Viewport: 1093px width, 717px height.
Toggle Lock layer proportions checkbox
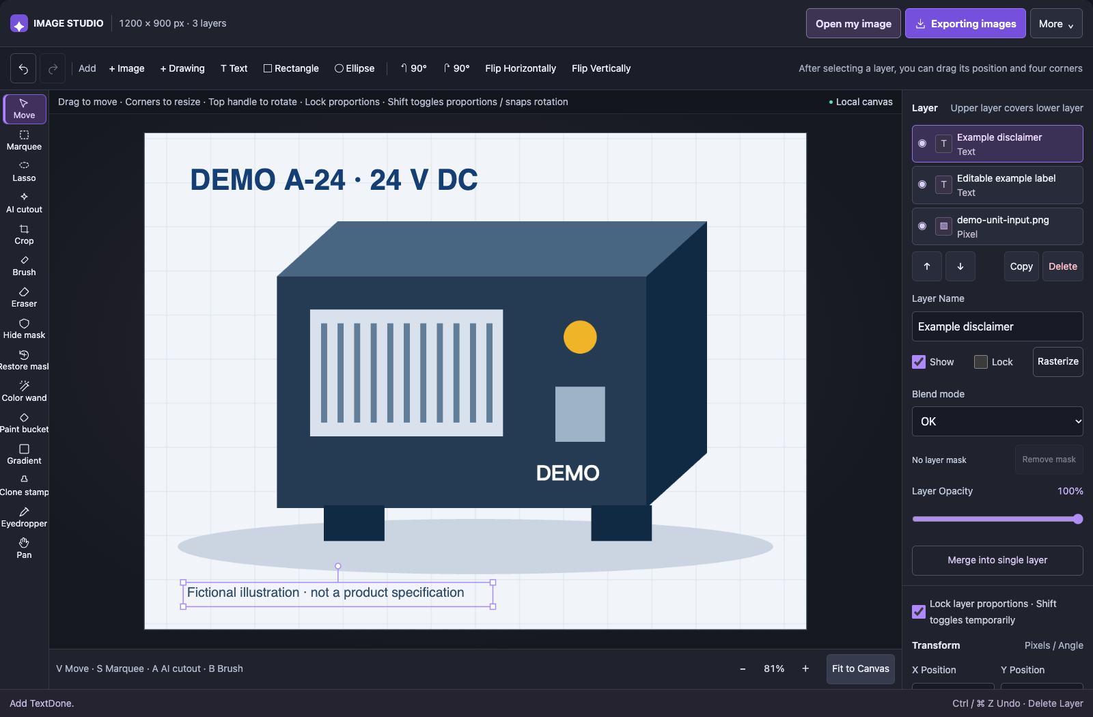coord(919,612)
